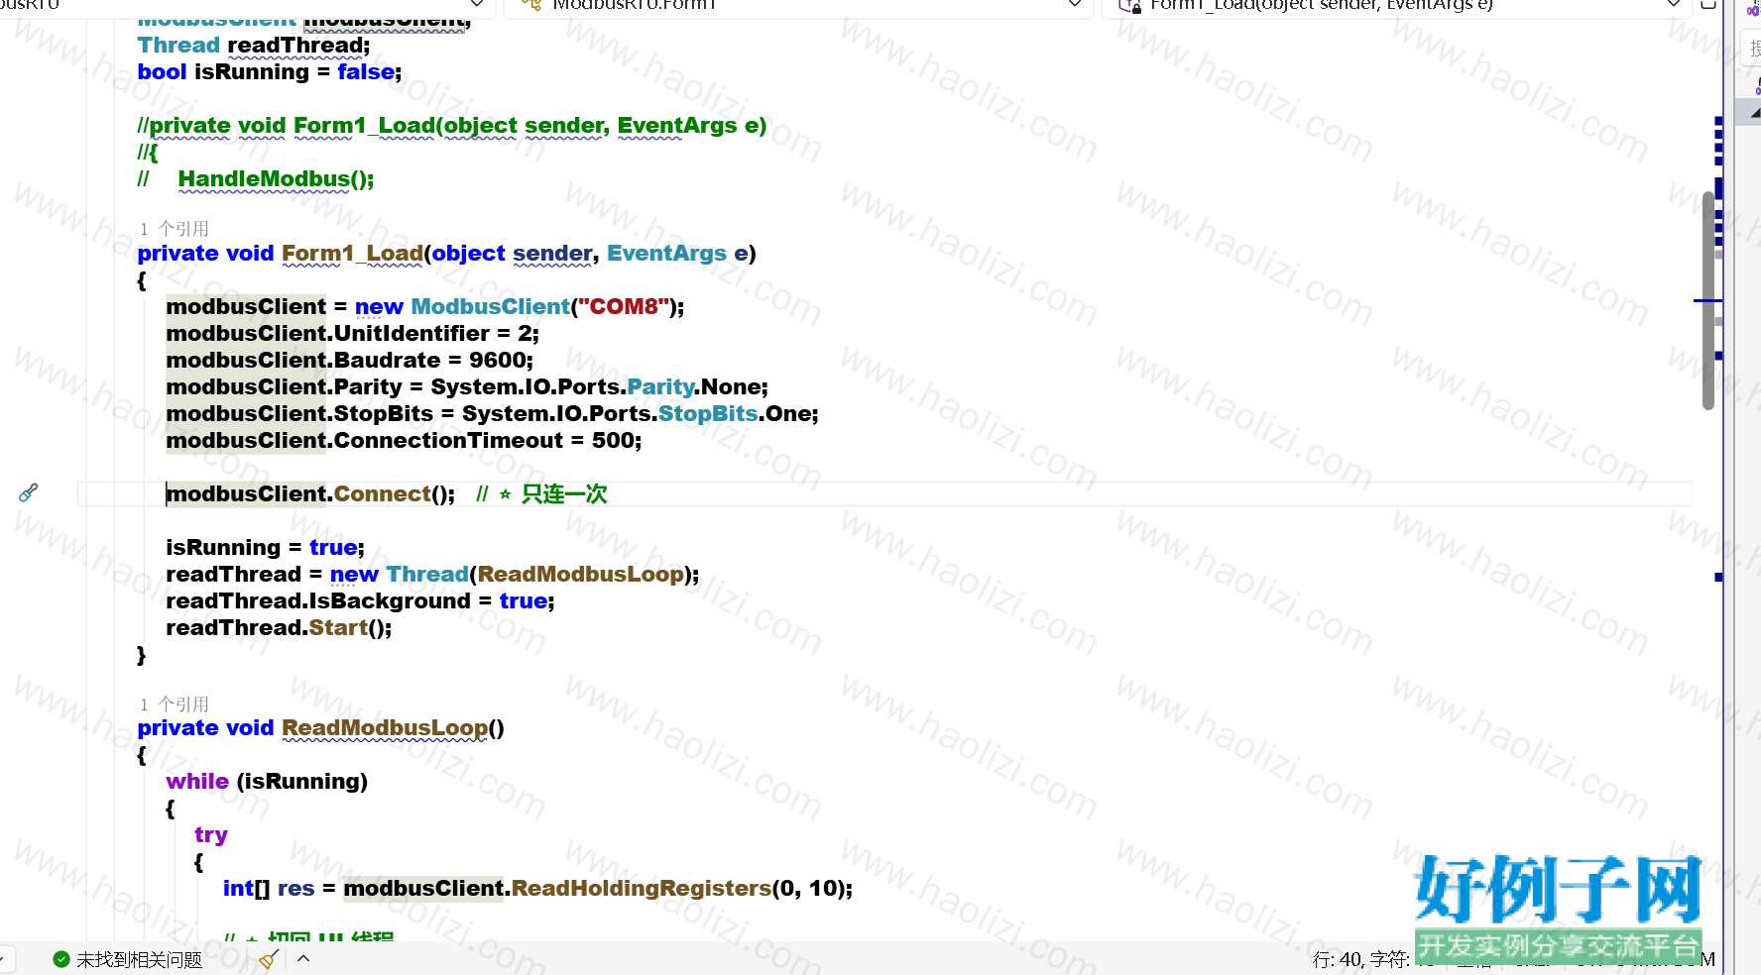Click 'ReadModbusLoop' in private void method declaration
The height and width of the screenshot is (975, 1761).
click(x=385, y=727)
